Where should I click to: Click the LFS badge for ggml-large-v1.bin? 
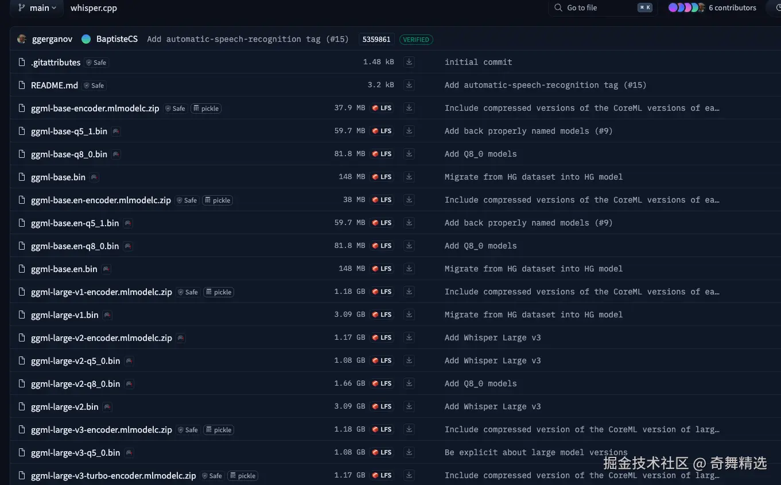(382, 315)
